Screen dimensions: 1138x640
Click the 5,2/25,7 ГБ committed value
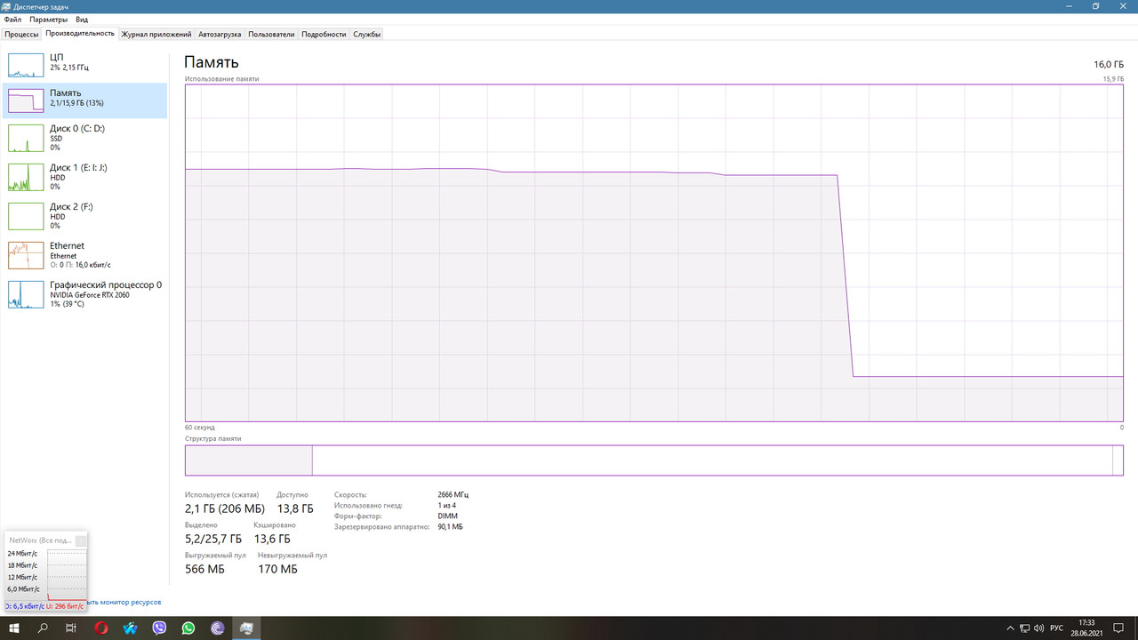tap(213, 539)
